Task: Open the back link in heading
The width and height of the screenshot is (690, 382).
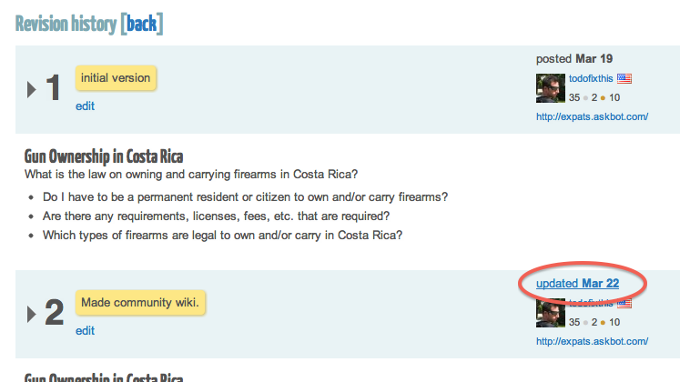Action: point(142,24)
